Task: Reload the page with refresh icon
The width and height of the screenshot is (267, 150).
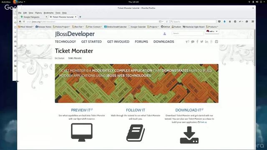Action: pyautogui.click(x=167, y=22)
